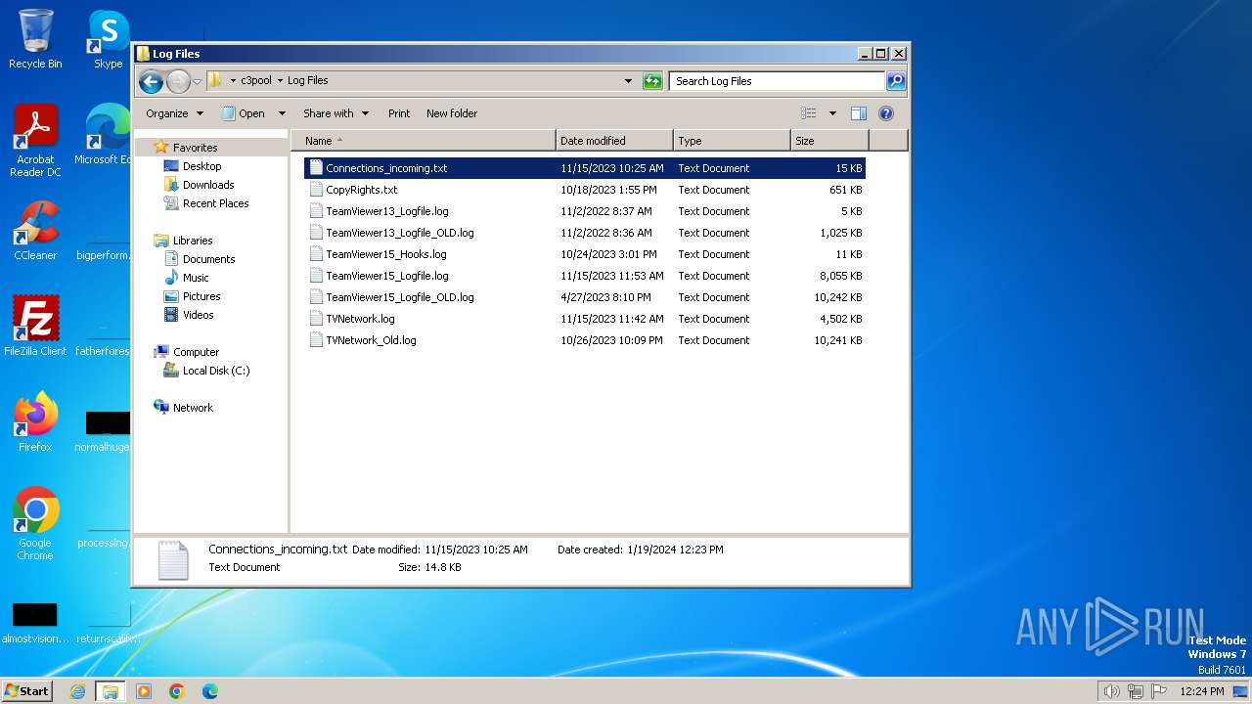Image resolution: width=1252 pixels, height=704 pixels.
Task: Expand the address bar history dropdown
Action: coord(628,81)
